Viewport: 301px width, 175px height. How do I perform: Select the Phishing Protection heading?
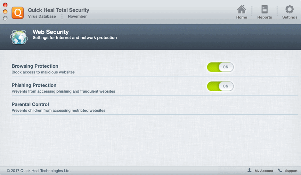[x=34, y=85]
